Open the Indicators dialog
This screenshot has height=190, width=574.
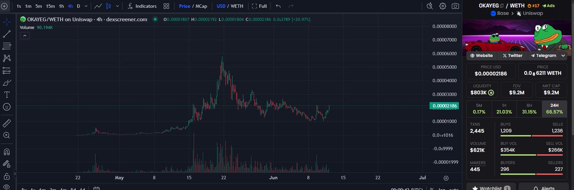[143, 6]
